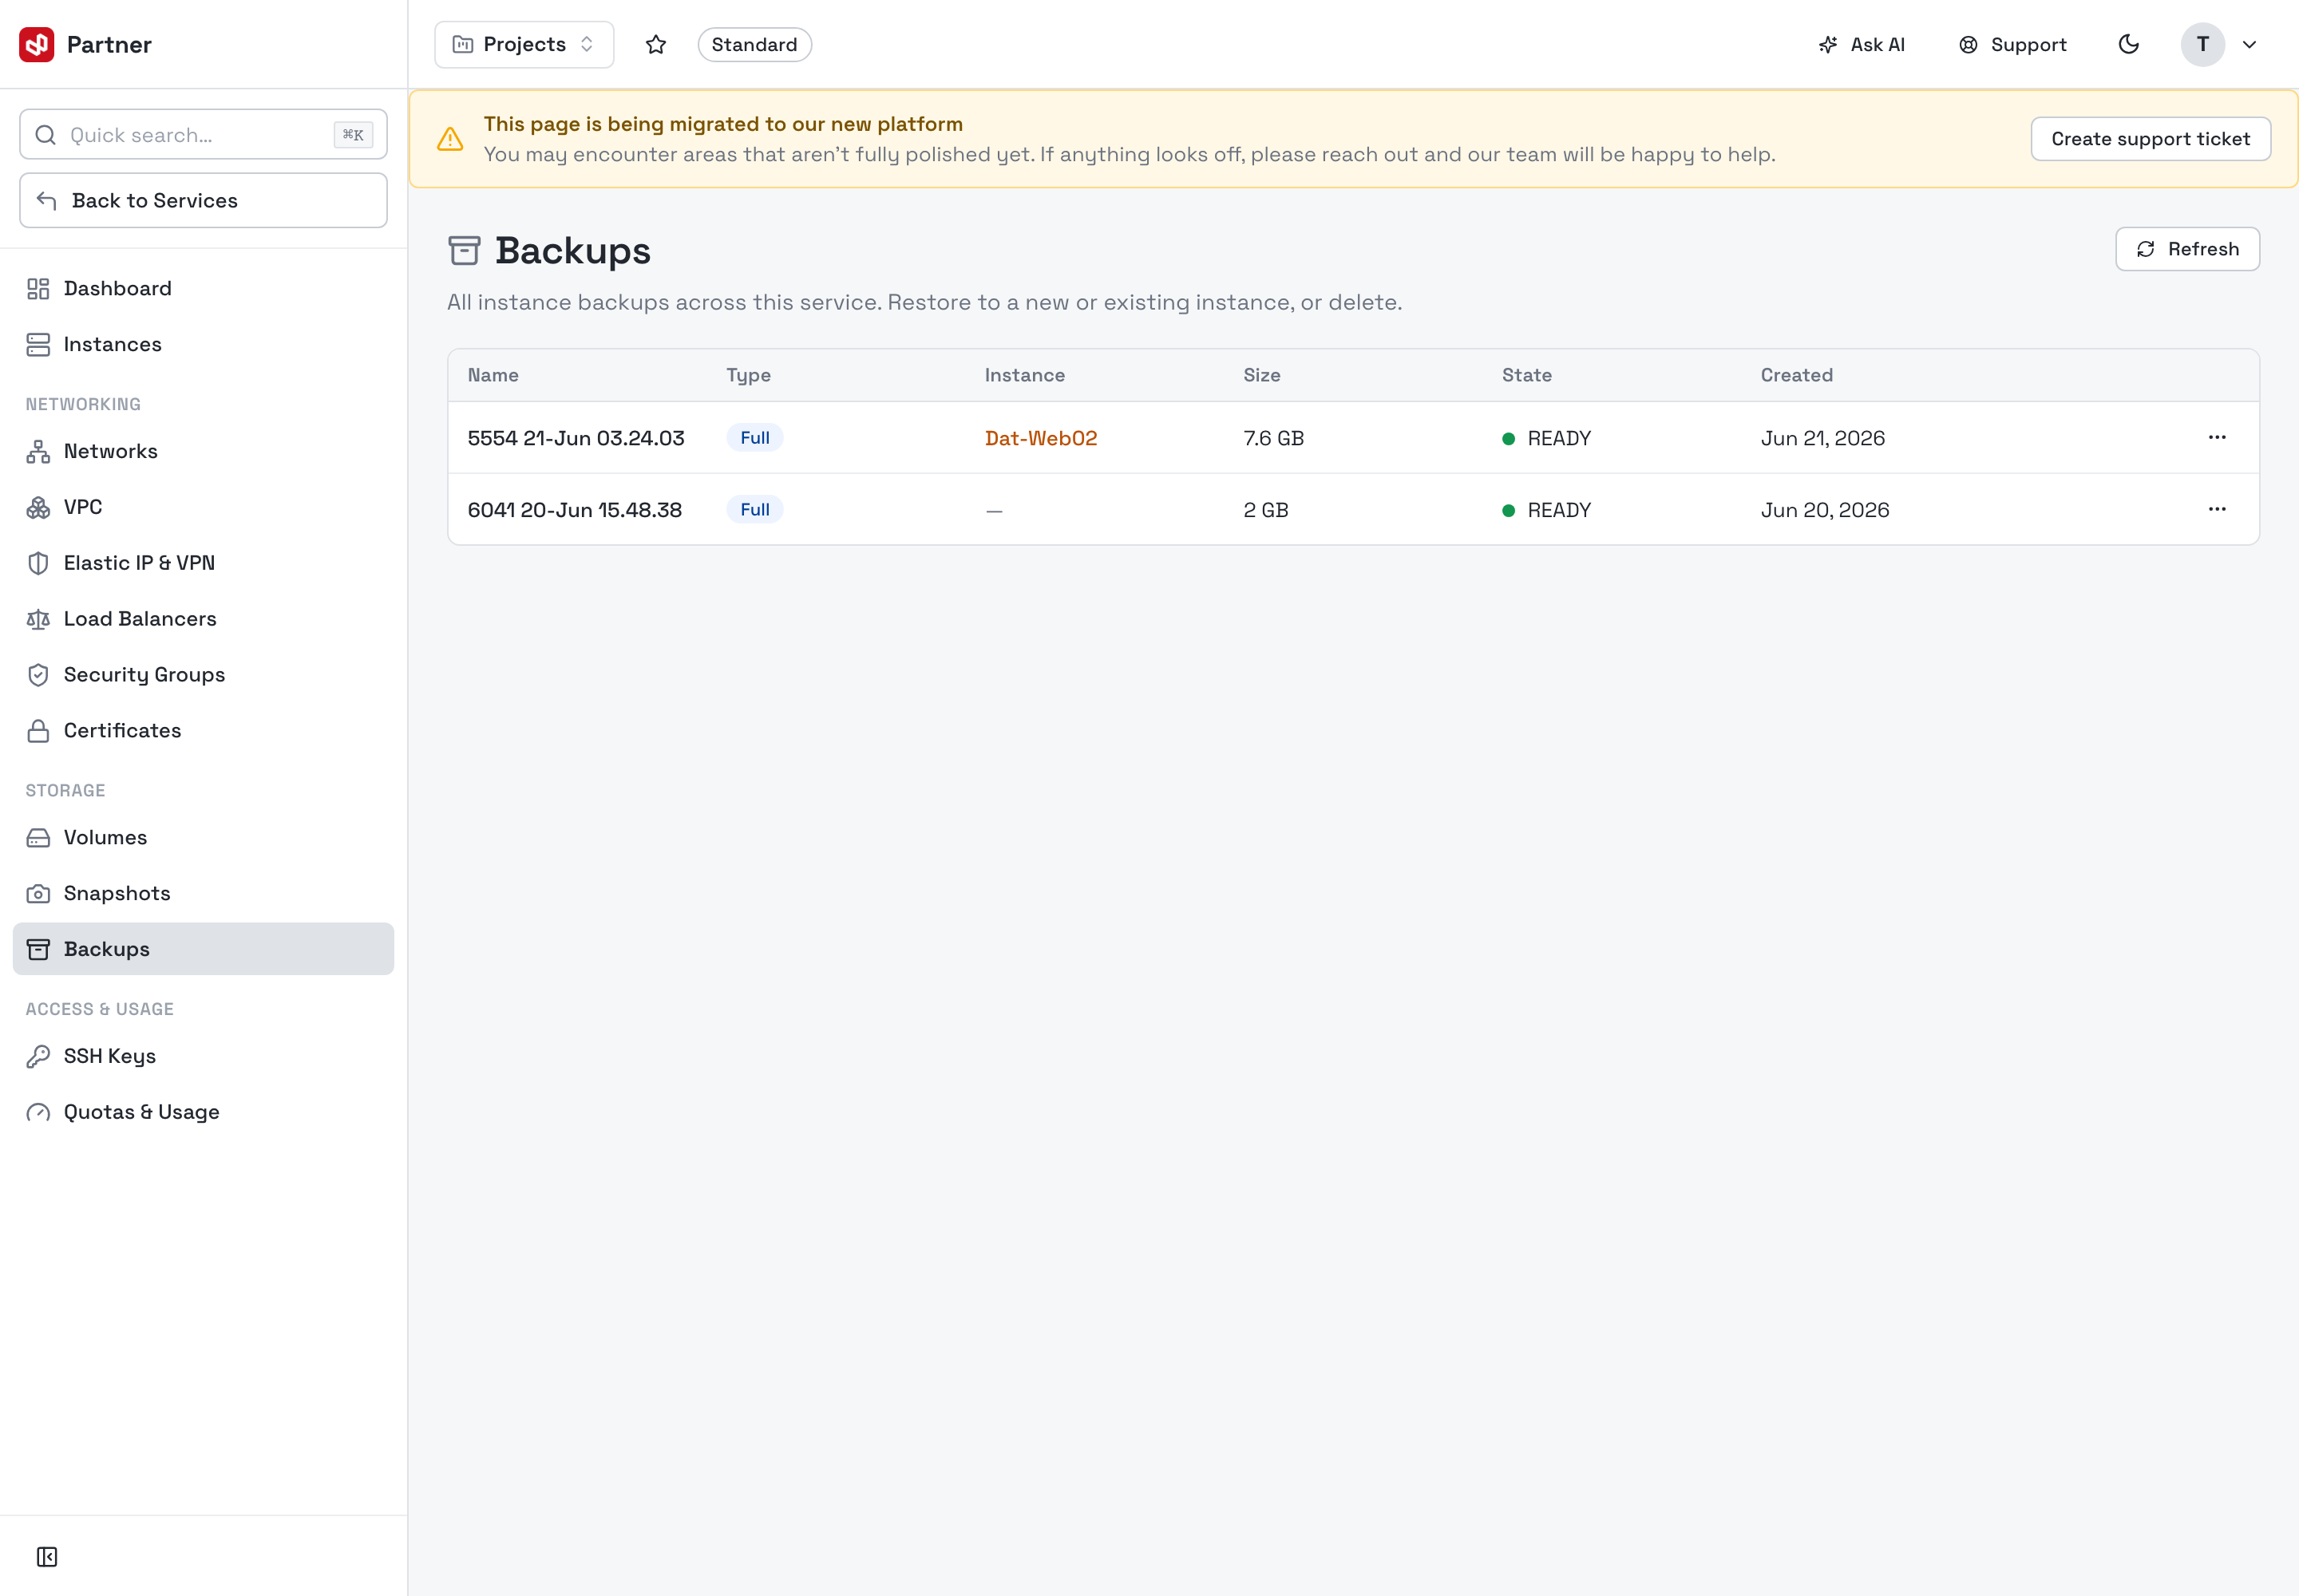Viewport: 2299px width, 1596px height.
Task: Collapse the sidebar panel icon
Action: click(x=47, y=1556)
